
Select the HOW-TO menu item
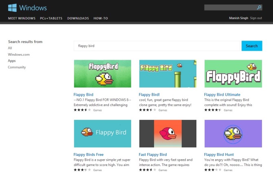pos(100,18)
